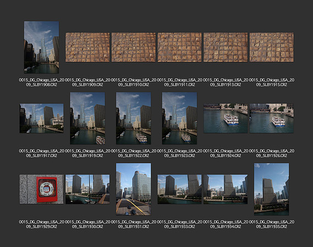Click the filename label ending 5L8Y1929.CR2
This screenshot has height=247, width=313.
tap(42, 224)
